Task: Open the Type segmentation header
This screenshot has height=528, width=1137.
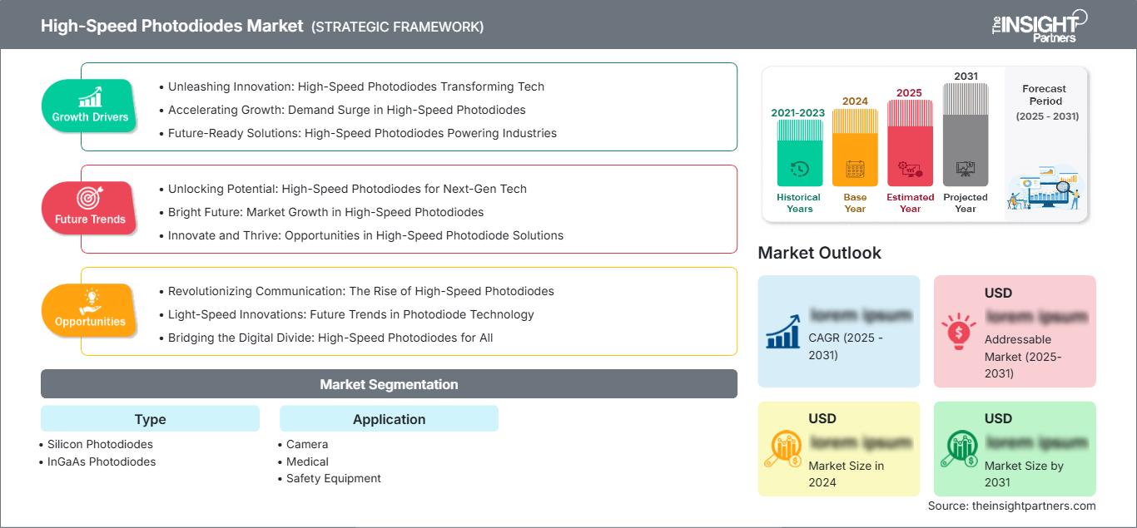Action: (150, 419)
